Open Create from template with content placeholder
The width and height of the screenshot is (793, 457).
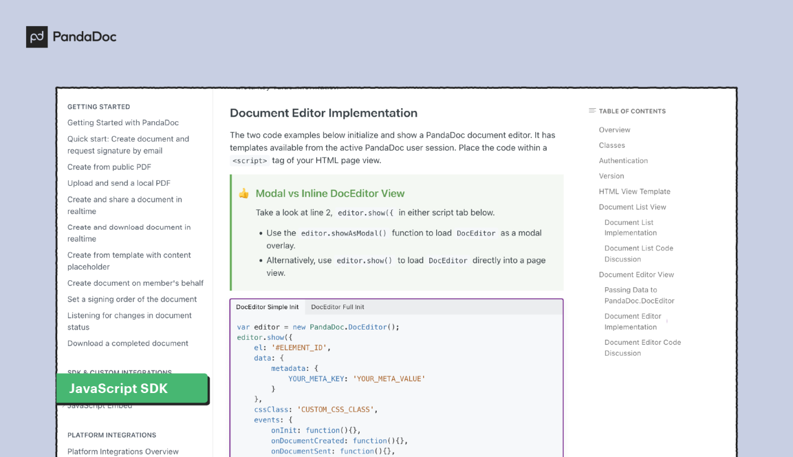tap(129, 261)
